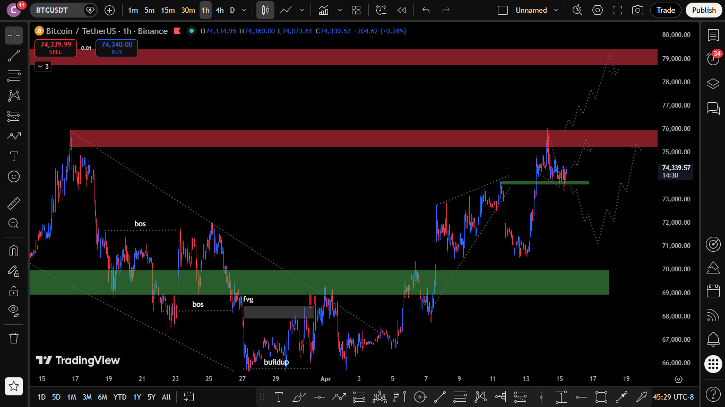Screen dimensions: 725x407
Task: Undo the last action
Action: (x=426, y=10)
